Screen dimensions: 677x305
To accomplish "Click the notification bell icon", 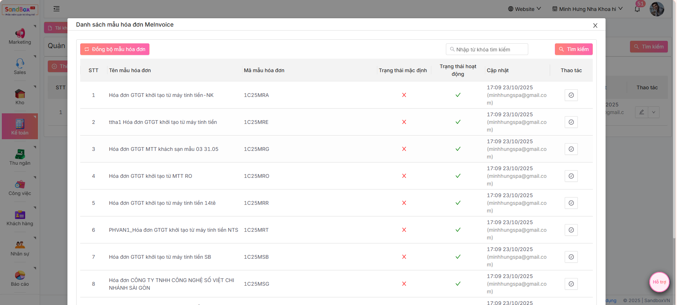I will coord(637,9).
